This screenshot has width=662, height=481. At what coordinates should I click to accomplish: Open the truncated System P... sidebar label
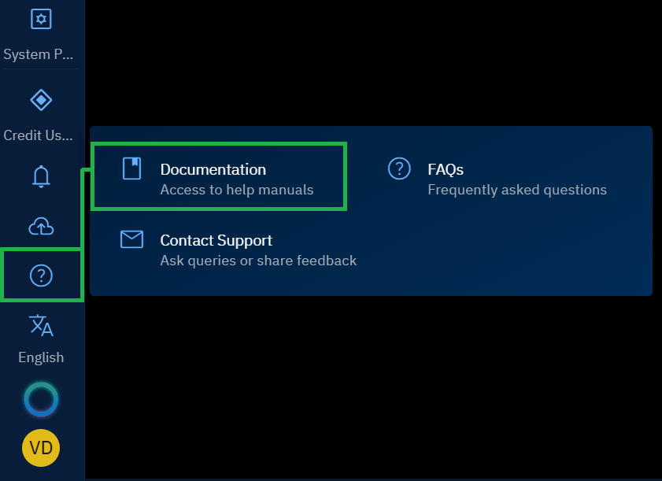pos(38,55)
